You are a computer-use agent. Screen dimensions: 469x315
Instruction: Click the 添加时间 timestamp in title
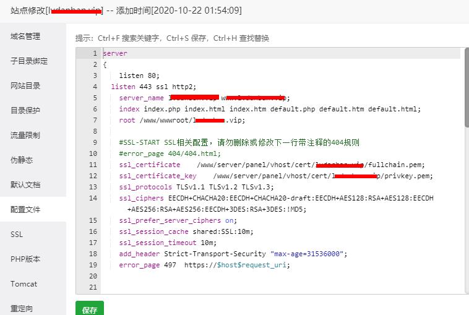[179, 11]
